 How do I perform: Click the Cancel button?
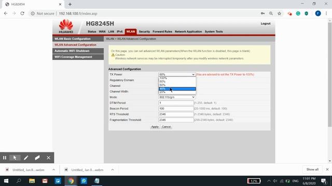[x=166, y=127]
